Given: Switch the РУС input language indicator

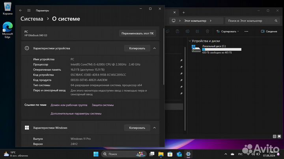Looking at the screenshot, I should [240, 154].
